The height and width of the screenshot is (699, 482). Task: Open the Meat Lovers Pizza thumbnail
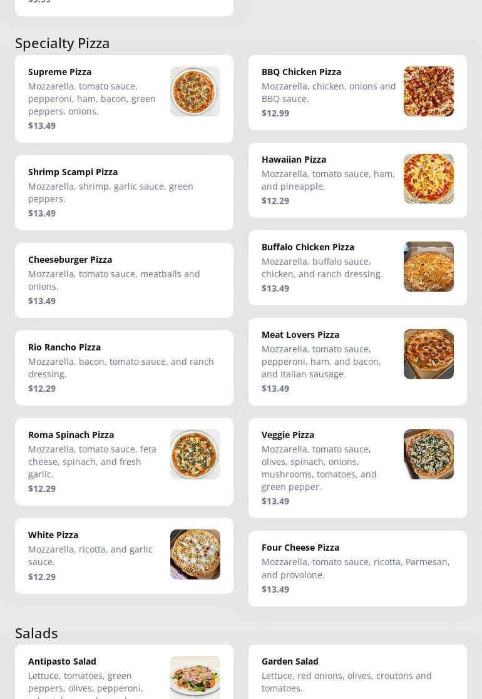[x=428, y=354]
